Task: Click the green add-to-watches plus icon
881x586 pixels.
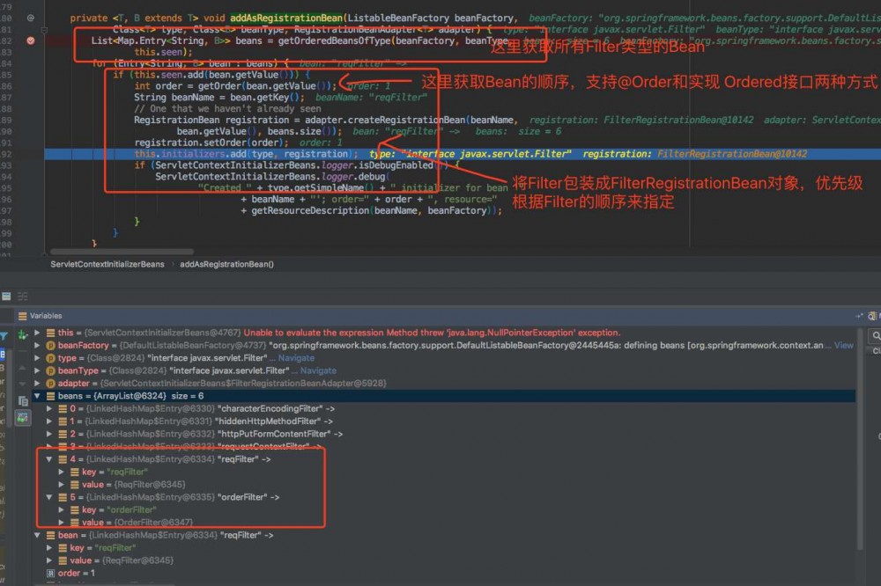Action: coord(21,334)
